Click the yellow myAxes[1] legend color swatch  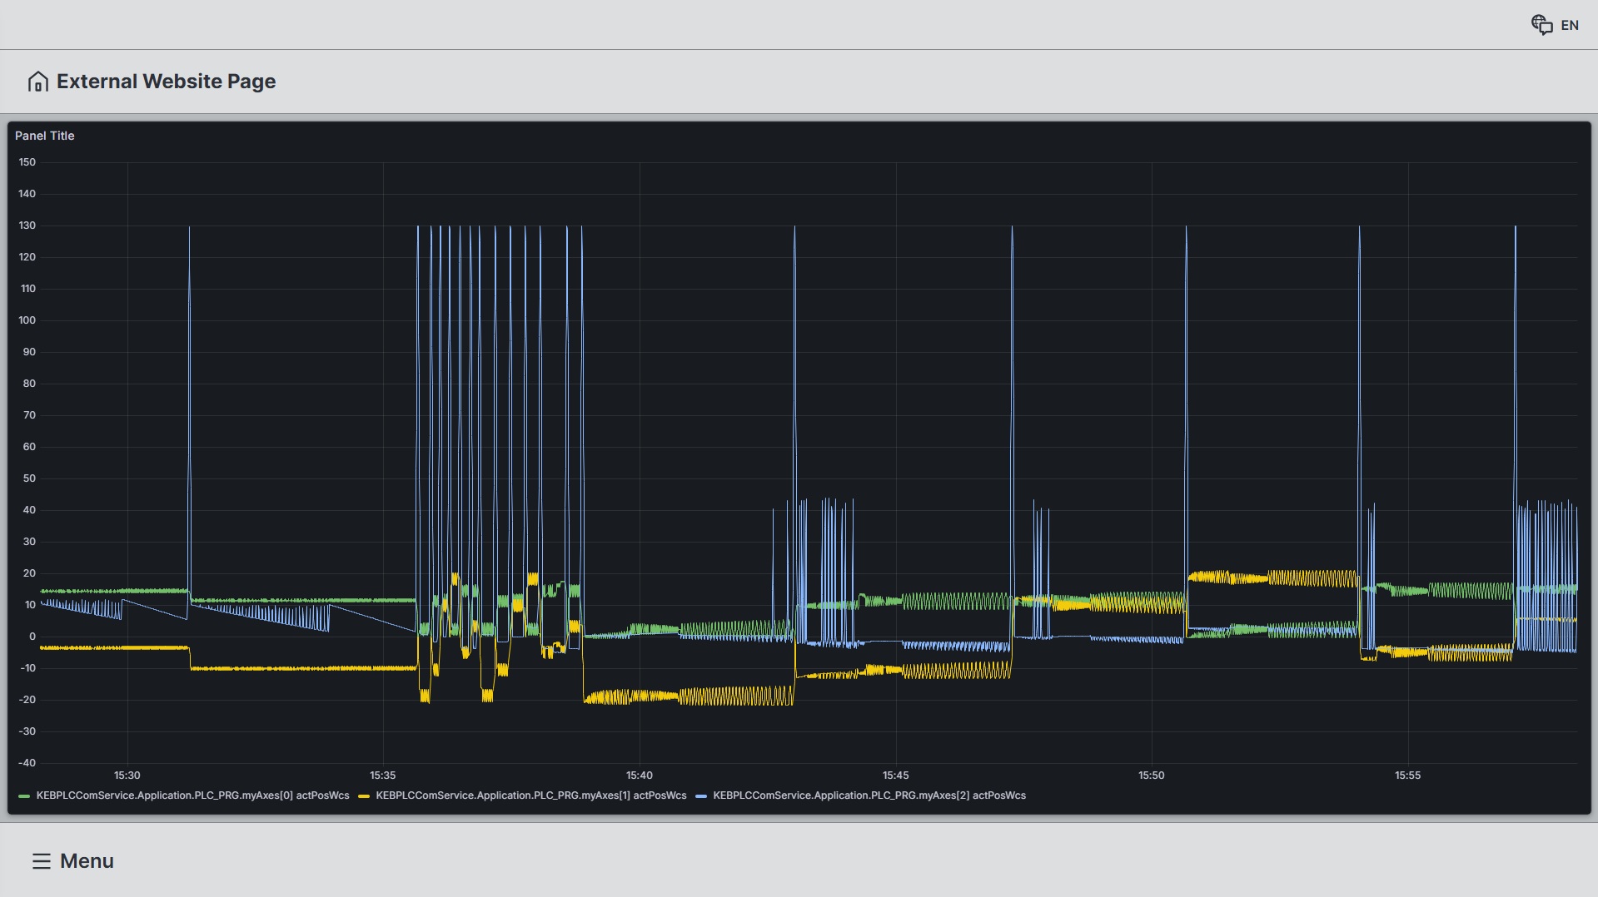(x=364, y=796)
